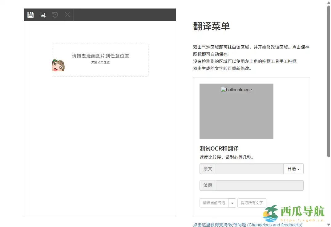
Task: Click the 提取所有文字 button
Action: (252, 203)
